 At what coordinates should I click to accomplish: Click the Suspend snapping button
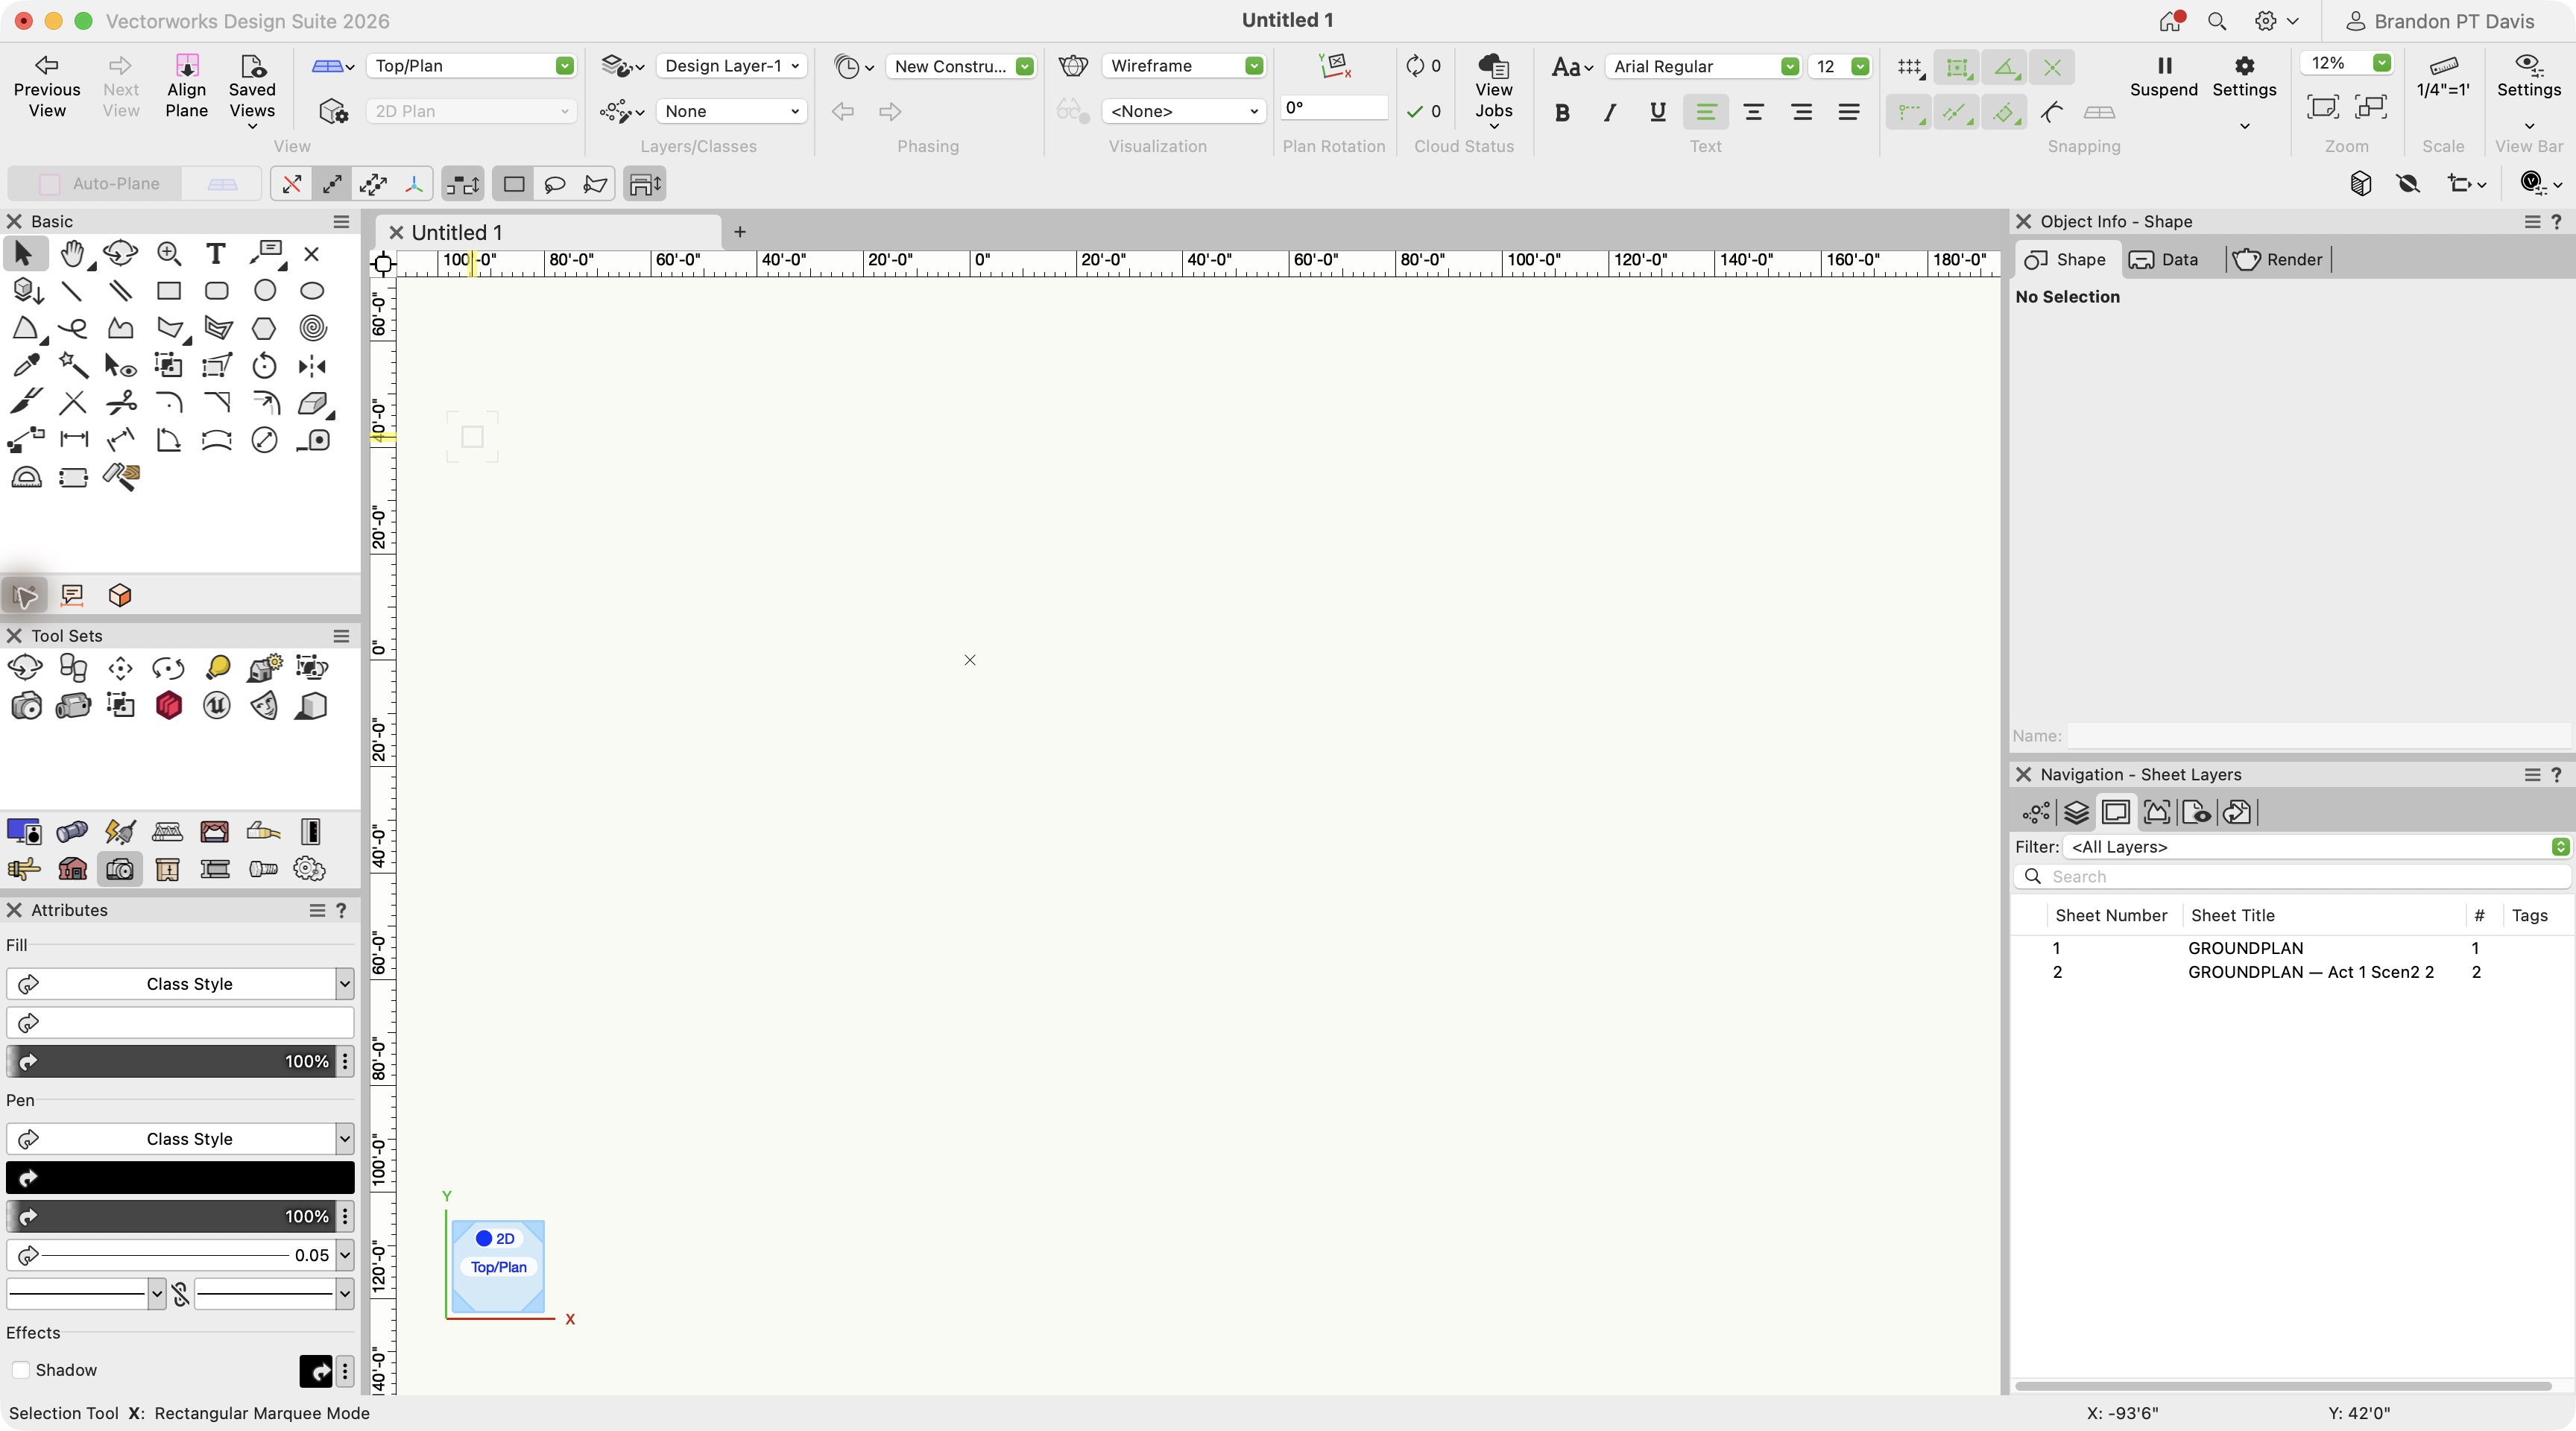pos(2163,77)
